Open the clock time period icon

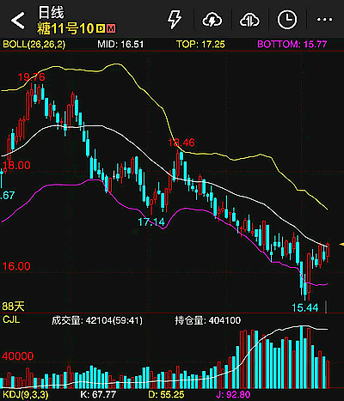click(x=287, y=20)
